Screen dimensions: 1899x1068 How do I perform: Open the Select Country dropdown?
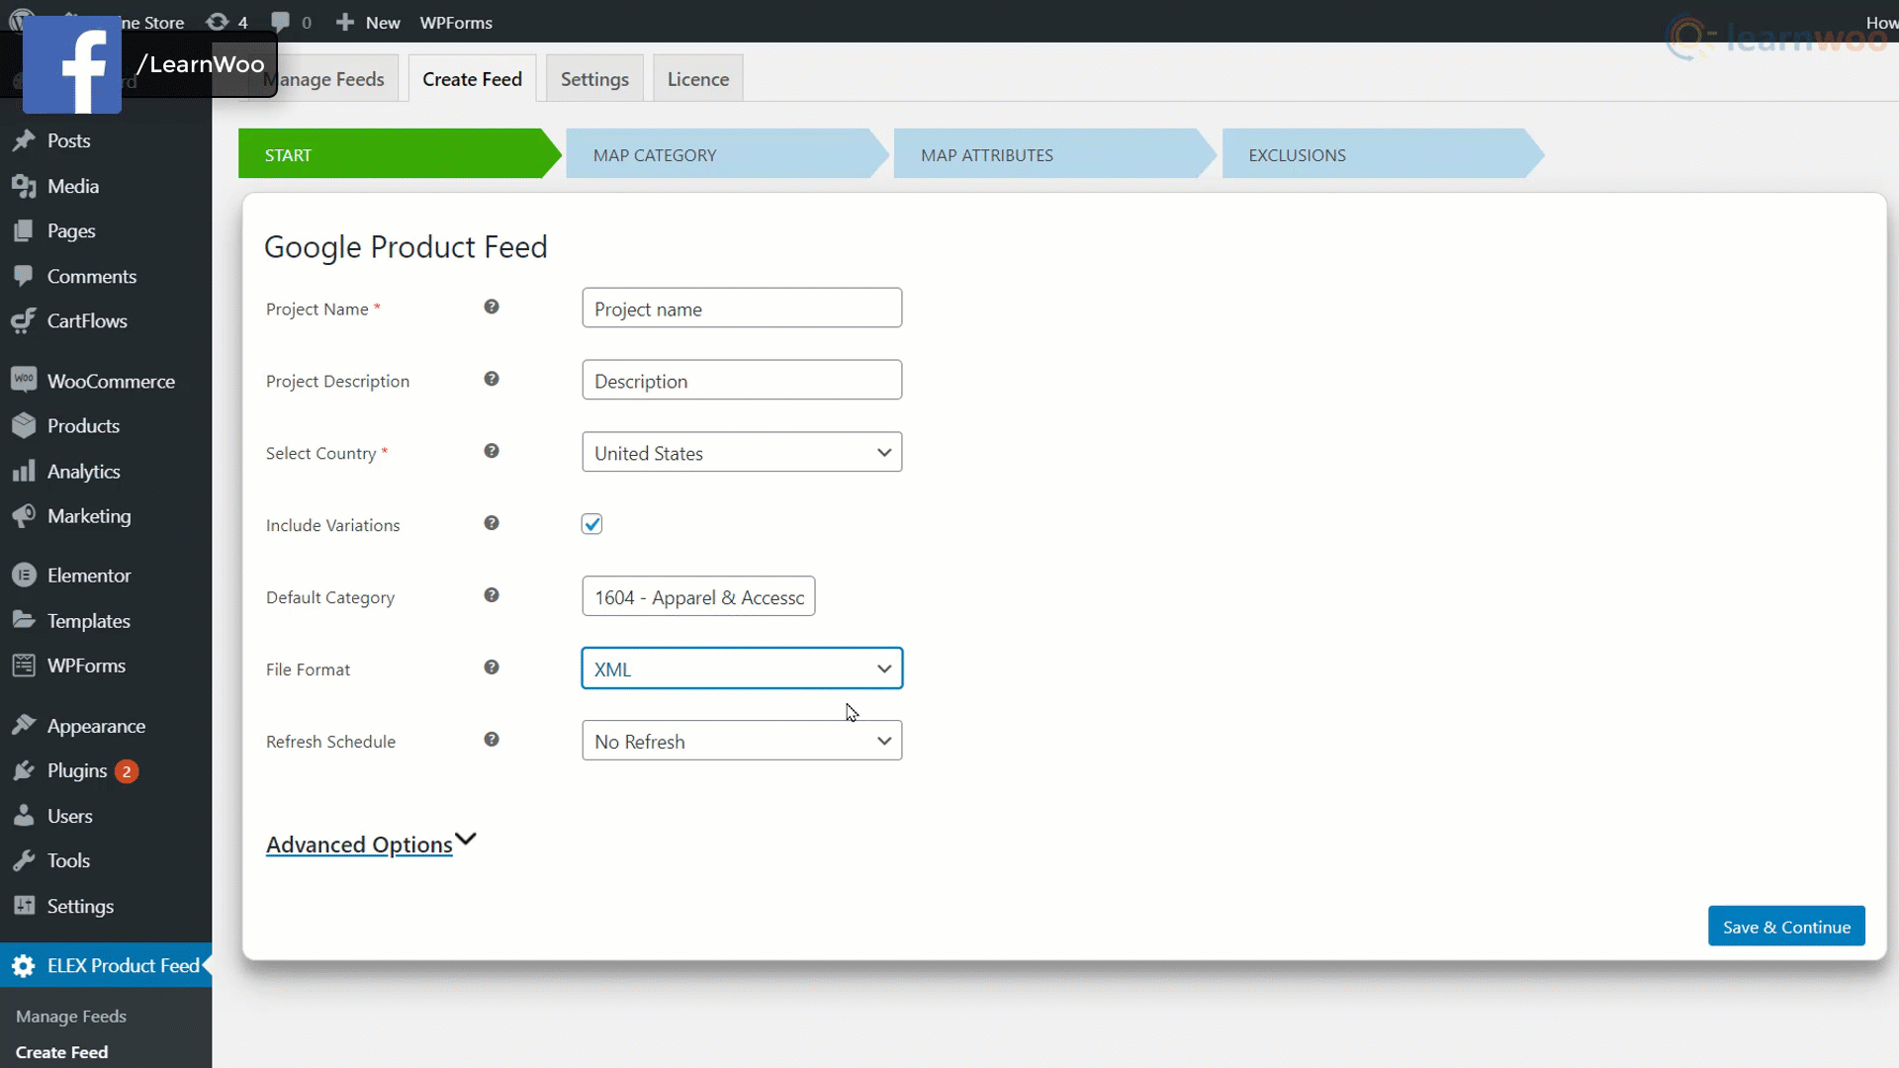[x=741, y=453]
